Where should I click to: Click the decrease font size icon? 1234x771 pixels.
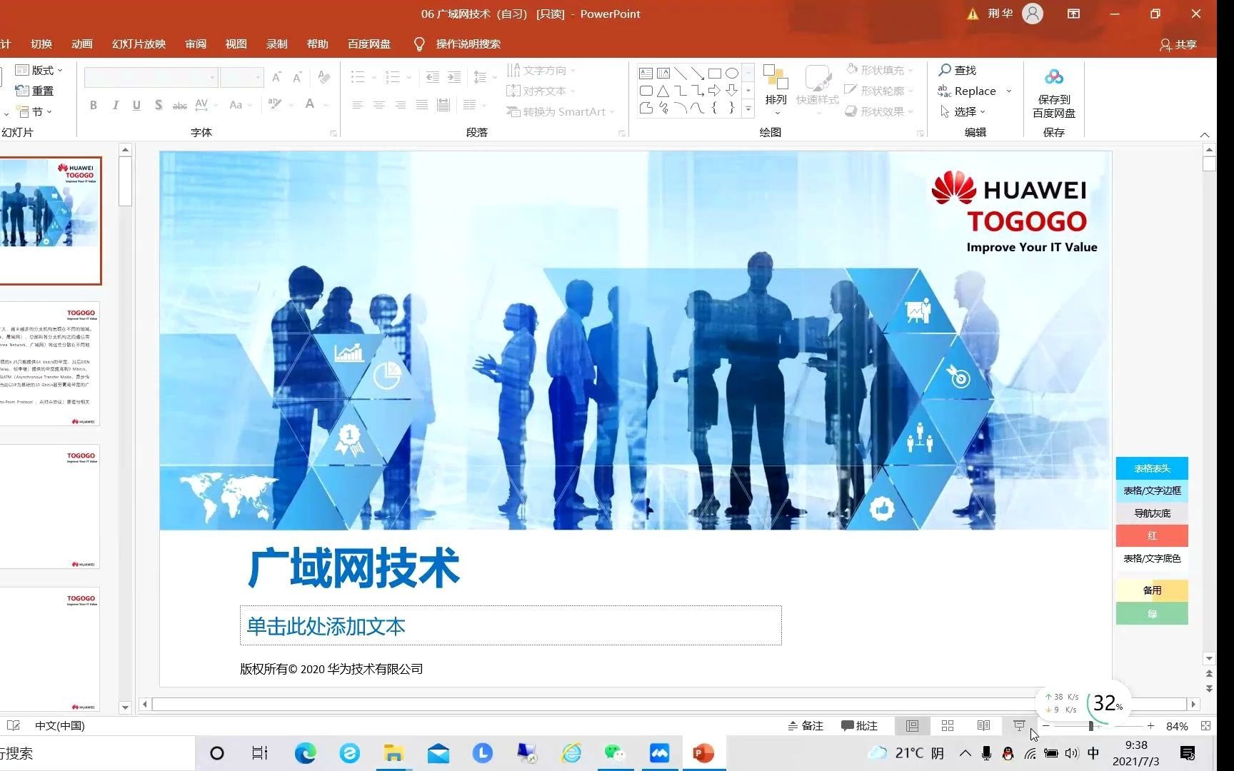298,77
